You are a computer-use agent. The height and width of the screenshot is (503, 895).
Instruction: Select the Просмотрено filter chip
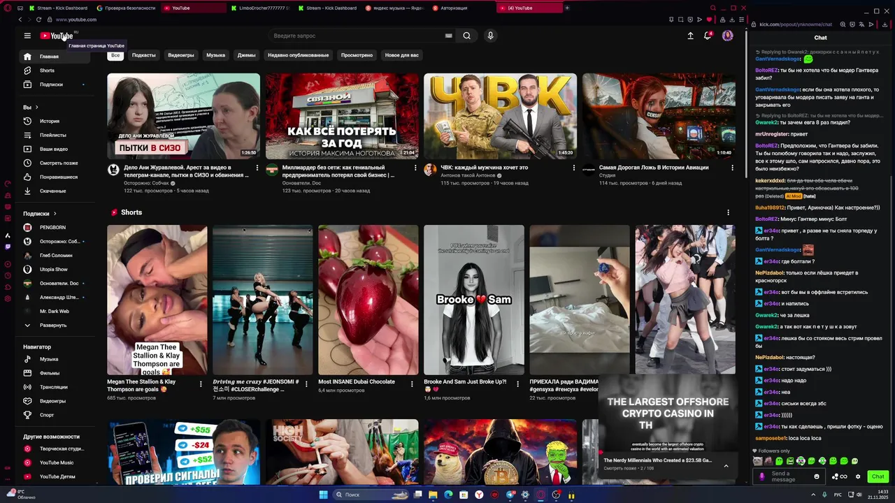(357, 55)
